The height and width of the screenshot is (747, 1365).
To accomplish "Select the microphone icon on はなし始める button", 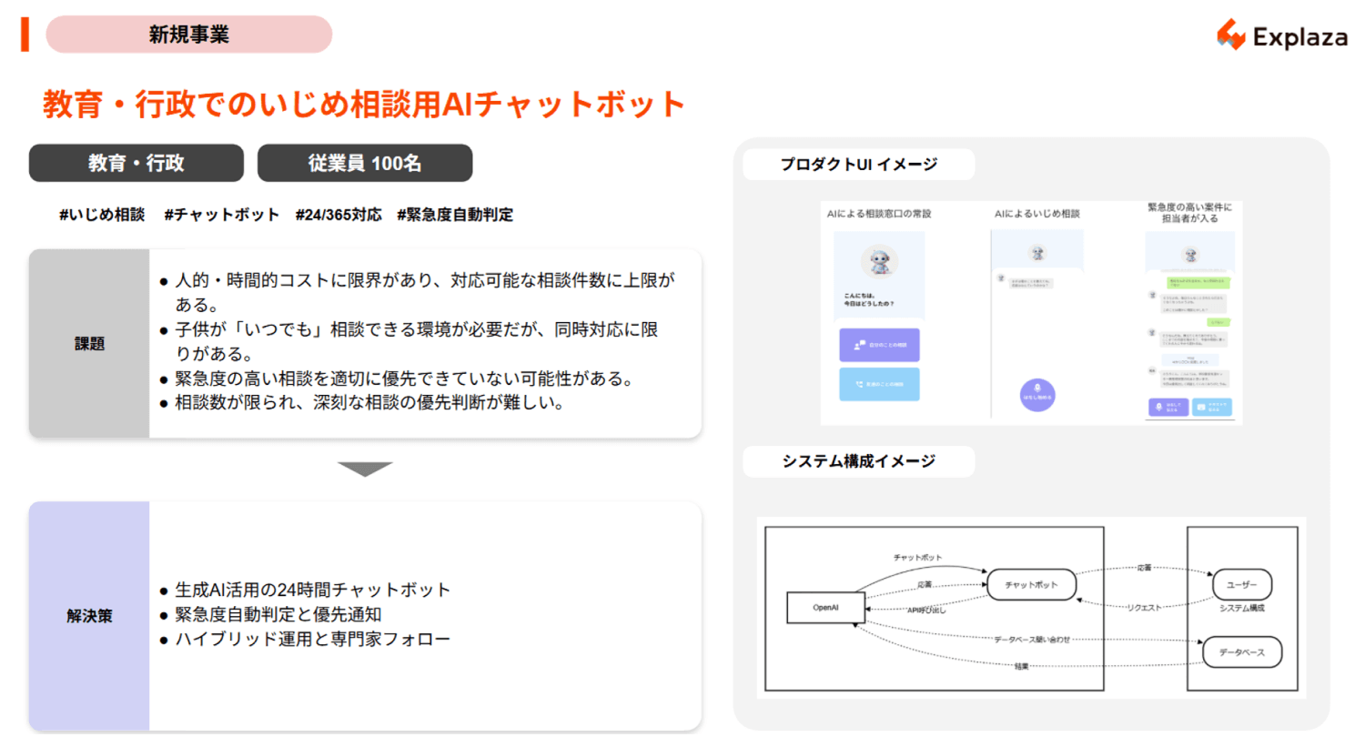I will pos(1036,389).
